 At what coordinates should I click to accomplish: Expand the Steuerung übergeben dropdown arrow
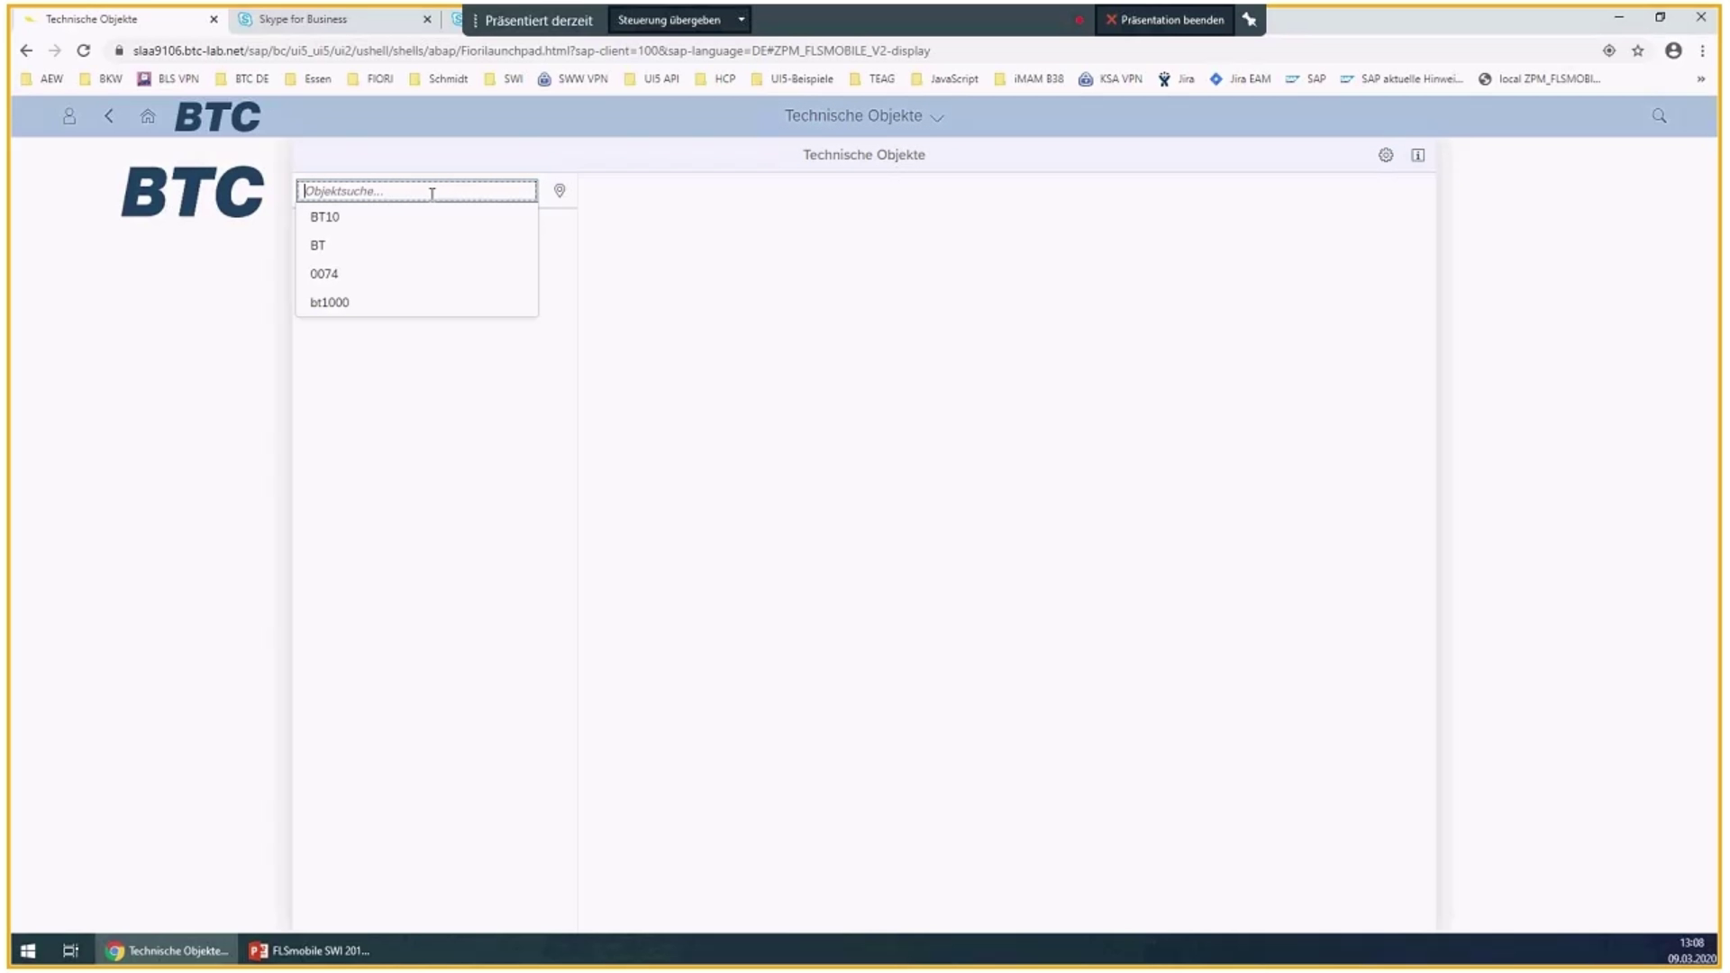click(741, 19)
